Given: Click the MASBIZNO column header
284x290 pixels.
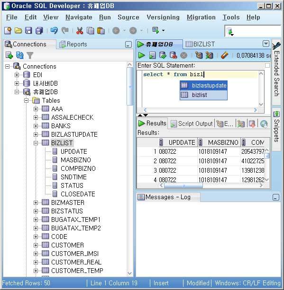Looking at the screenshot, I should pyautogui.click(x=219, y=142).
